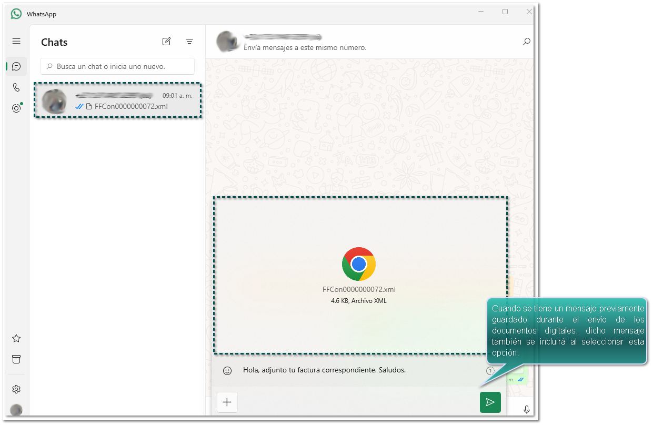Send the message with the green send button
Screen dimensions: 653x425
[x=490, y=402]
